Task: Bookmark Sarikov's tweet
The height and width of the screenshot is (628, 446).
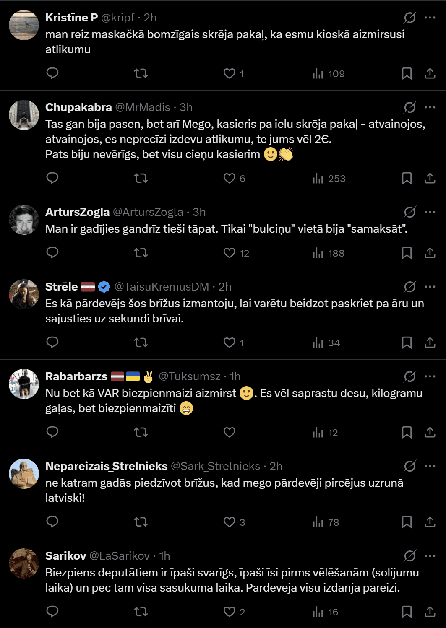Action: click(x=407, y=612)
